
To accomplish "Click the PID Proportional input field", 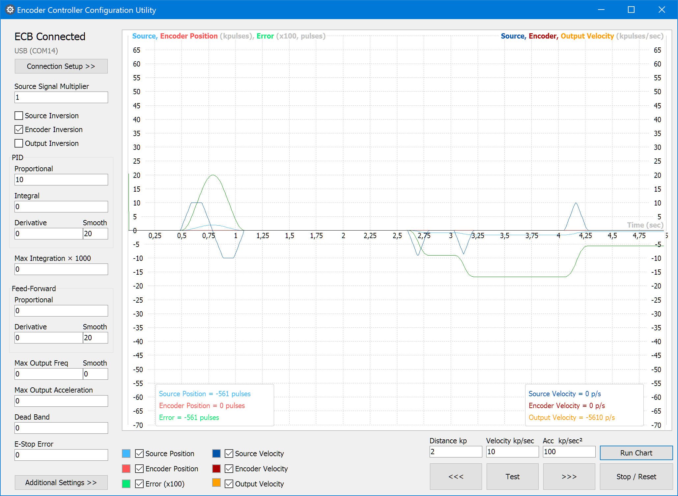I will point(61,180).
